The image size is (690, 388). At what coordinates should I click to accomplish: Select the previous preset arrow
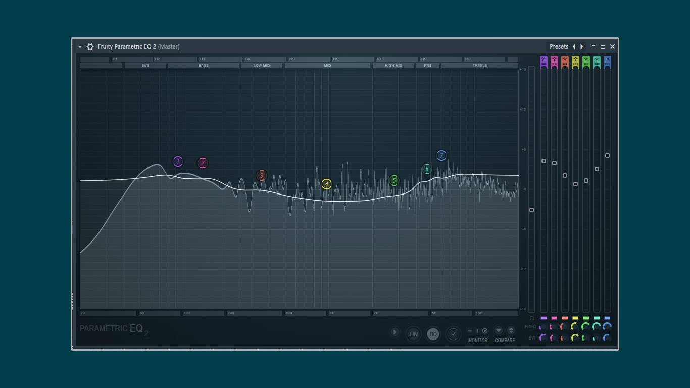point(574,46)
